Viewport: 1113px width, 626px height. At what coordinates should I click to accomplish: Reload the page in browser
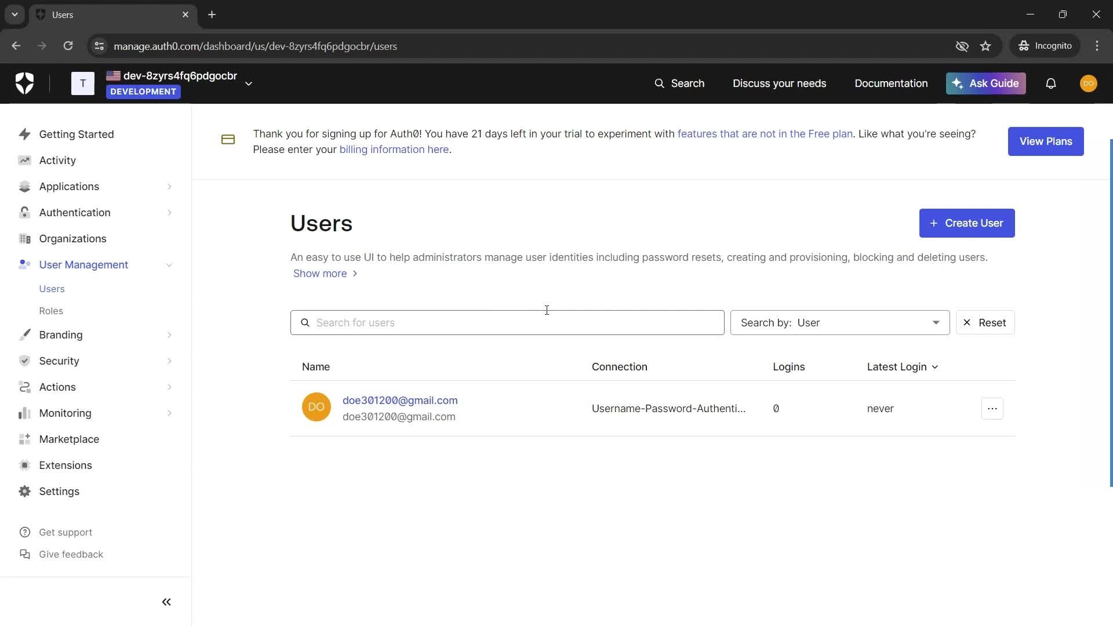coord(68,46)
